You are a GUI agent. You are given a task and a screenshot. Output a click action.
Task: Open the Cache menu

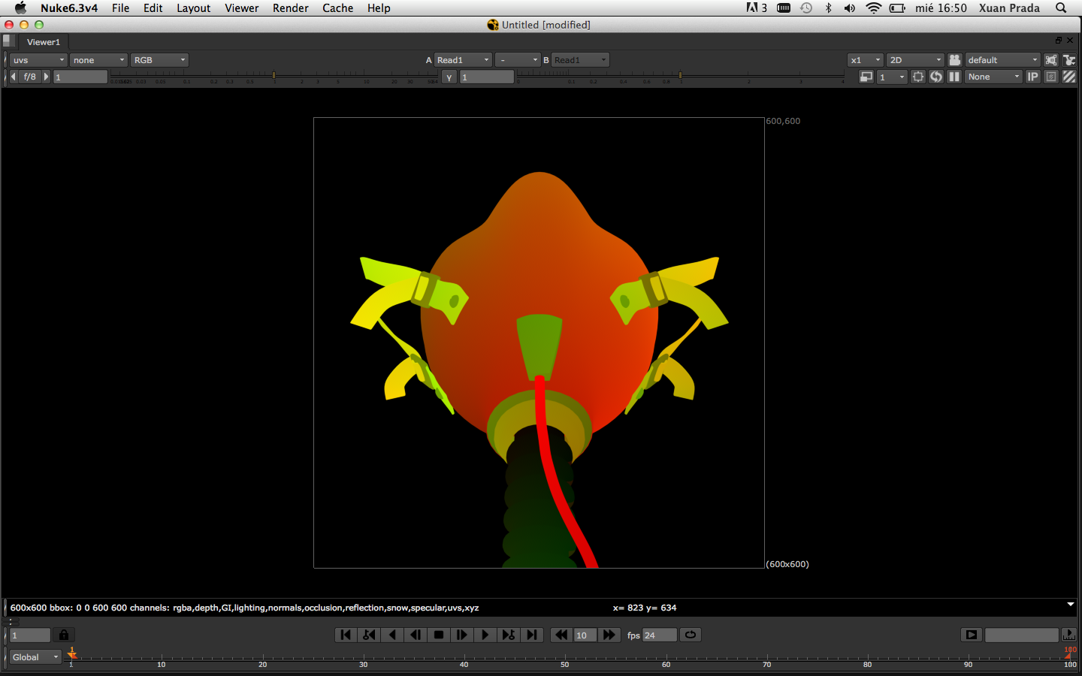(x=337, y=8)
